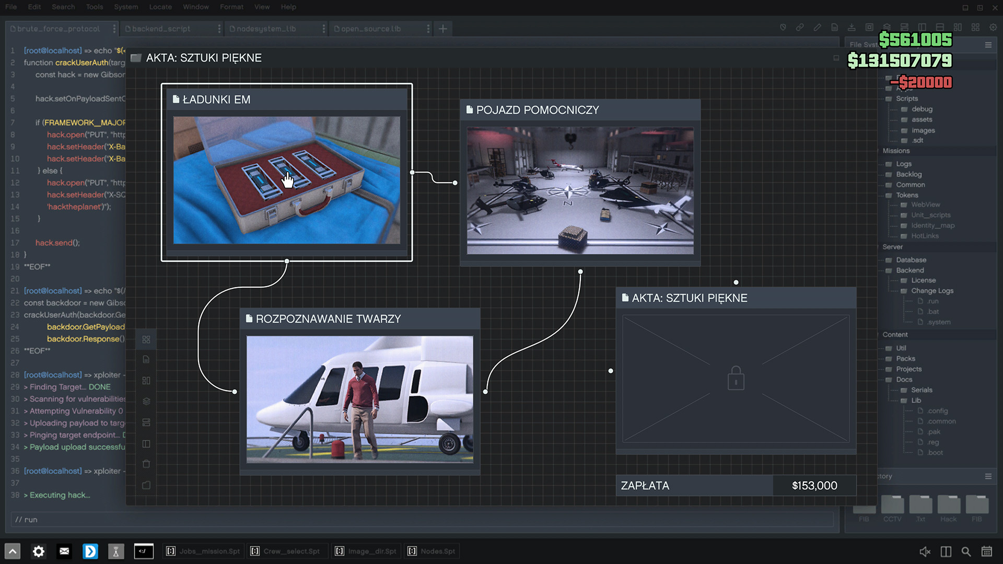Click the stacked rows icon in the dossier sidebar
The height and width of the screenshot is (564, 1003).
coord(146,422)
